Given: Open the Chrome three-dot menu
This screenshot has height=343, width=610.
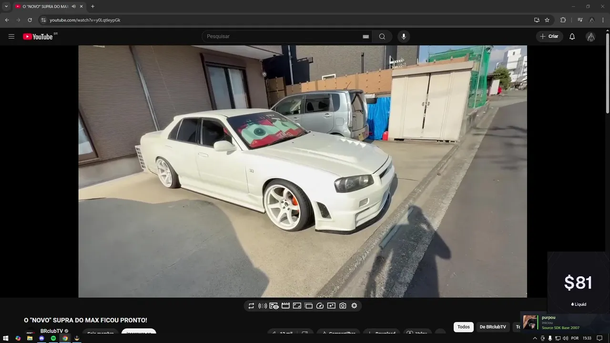Looking at the screenshot, I should point(603,20).
